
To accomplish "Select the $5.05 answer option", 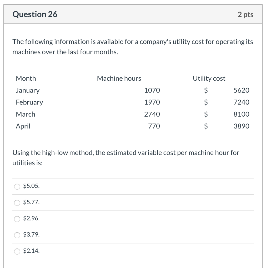I will click(x=17, y=187).
